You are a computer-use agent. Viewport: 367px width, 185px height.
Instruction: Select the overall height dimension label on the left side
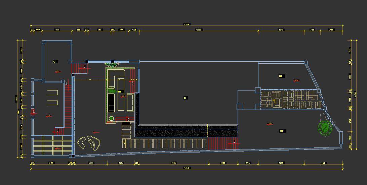click(16, 99)
